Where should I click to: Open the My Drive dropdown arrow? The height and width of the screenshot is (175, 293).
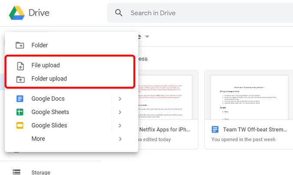coord(147,36)
